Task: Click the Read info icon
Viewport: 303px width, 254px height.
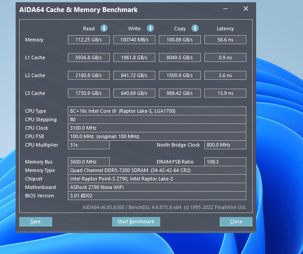Action: (104, 28)
